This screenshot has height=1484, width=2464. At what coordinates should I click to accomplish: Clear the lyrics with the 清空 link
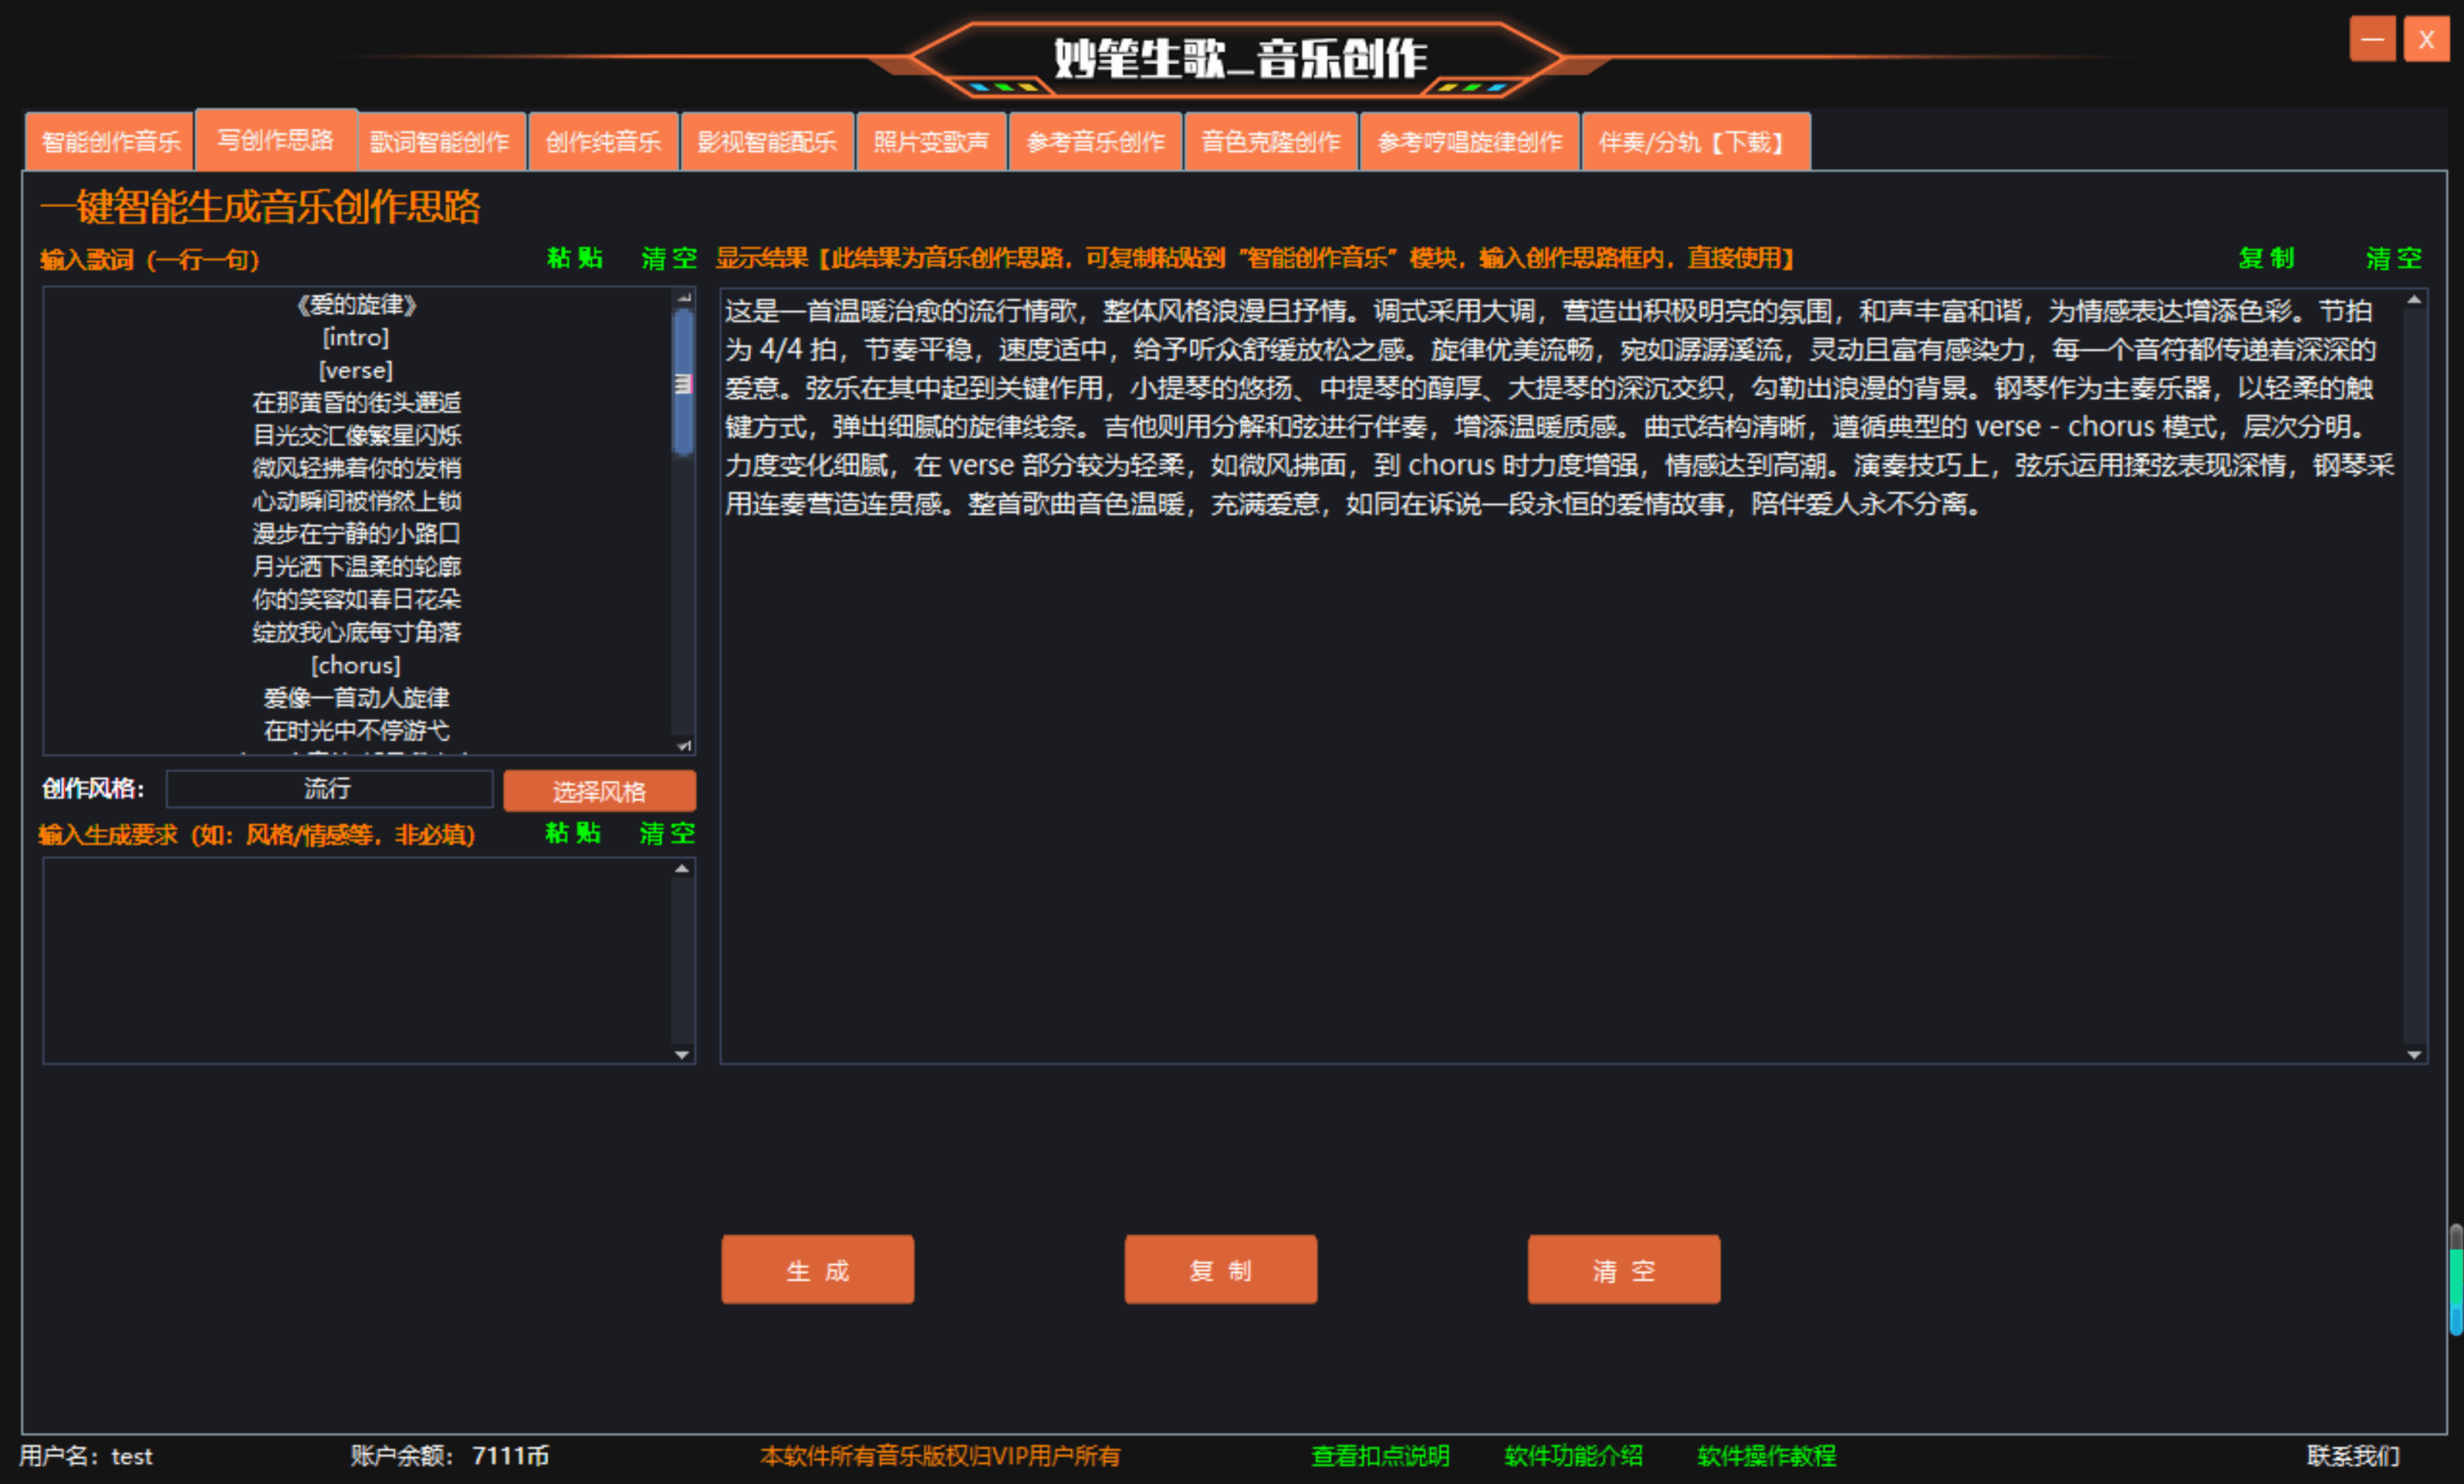667,259
